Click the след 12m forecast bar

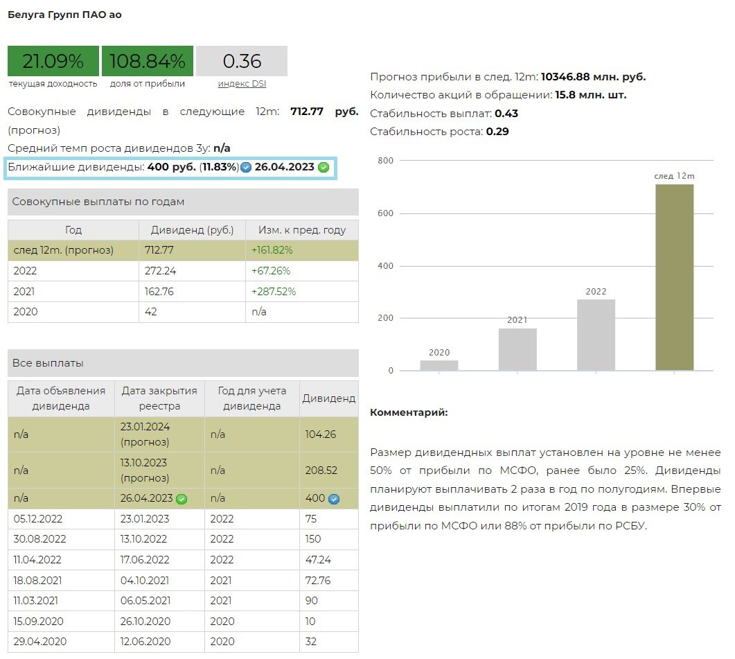[674, 277]
